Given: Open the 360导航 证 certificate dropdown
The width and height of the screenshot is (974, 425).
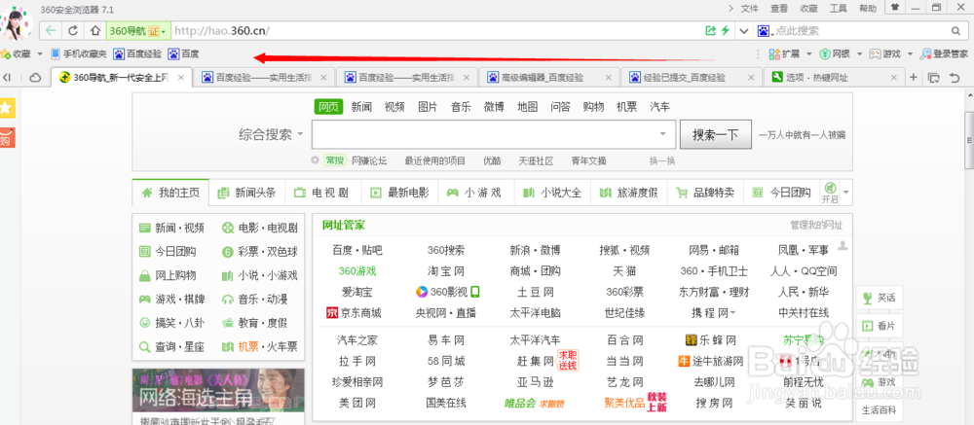Looking at the screenshot, I should (137, 30).
